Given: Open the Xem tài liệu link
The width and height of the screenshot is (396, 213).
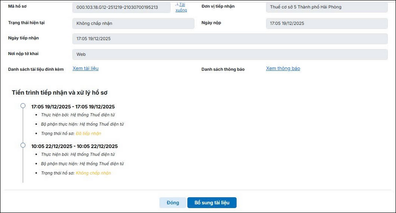Looking at the screenshot, I should click(x=85, y=68).
